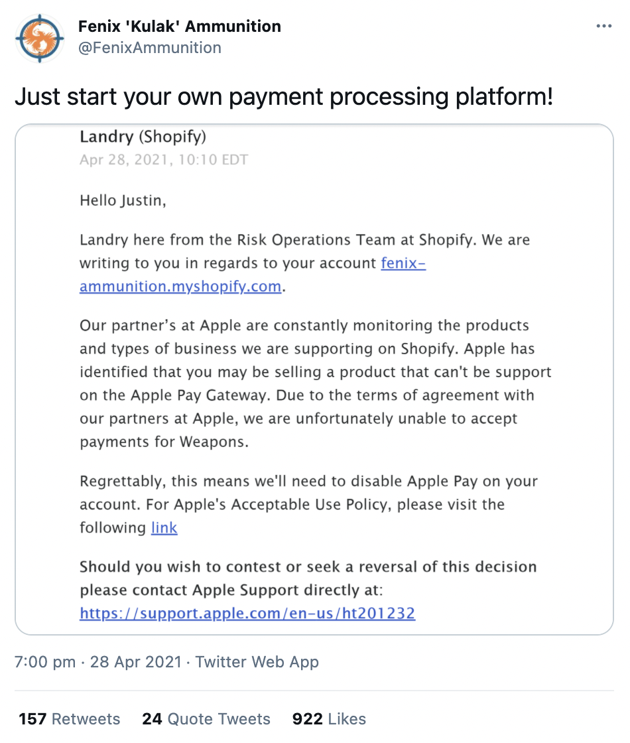Image resolution: width=630 pixels, height=743 pixels.
Task: Click the Twitter Web App source label
Action: point(257,661)
